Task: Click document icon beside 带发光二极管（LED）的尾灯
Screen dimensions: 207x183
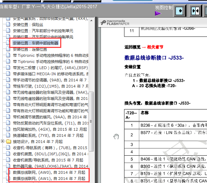Action: [x=8, y=67]
